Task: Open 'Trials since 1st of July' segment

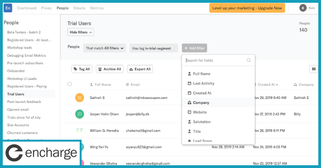Action: pos(24,117)
